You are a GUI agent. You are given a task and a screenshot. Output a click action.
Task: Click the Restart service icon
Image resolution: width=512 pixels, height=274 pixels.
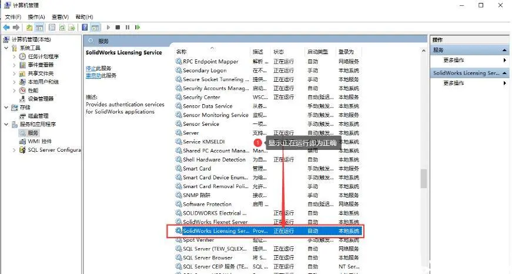click(x=138, y=28)
